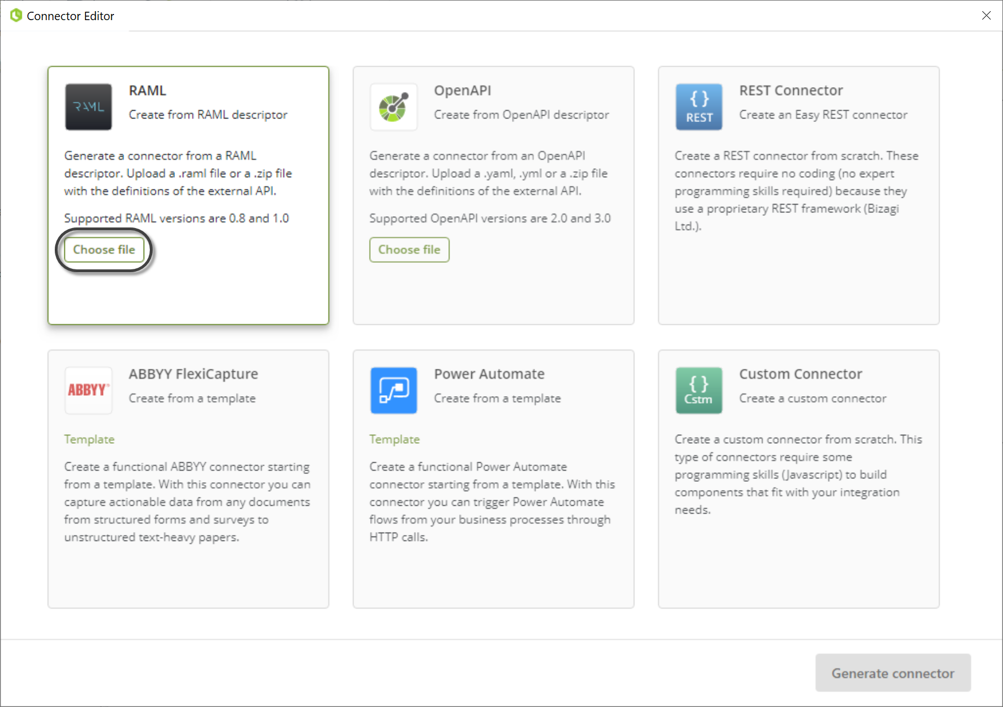Click the REST connector description paragraph
The height and width of the screenshot is (707, 1003).
(797, 191)
